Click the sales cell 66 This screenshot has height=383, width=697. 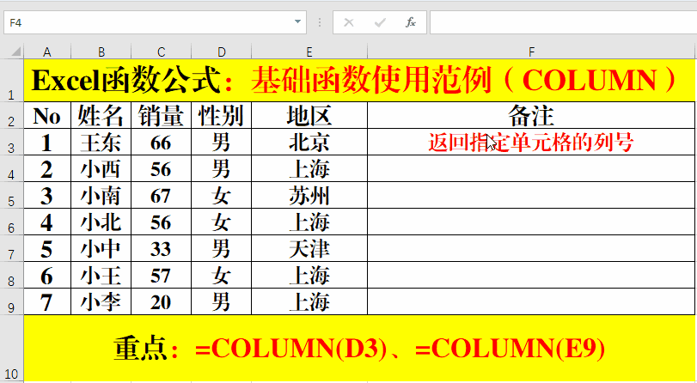(x=161, y=143)
